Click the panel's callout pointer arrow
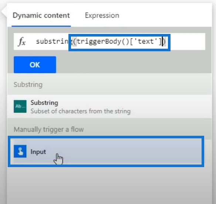Screen dimensions: 216x204 (x=4, y=12)
